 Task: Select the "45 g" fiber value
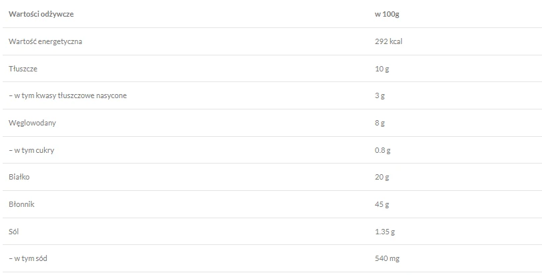(x=382, y=204)
